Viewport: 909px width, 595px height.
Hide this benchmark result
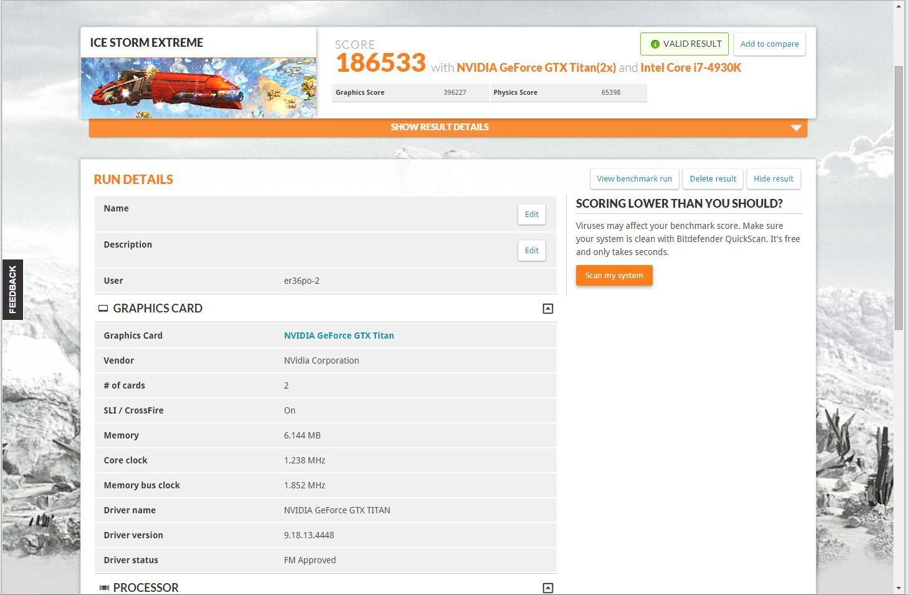[773, 179]
